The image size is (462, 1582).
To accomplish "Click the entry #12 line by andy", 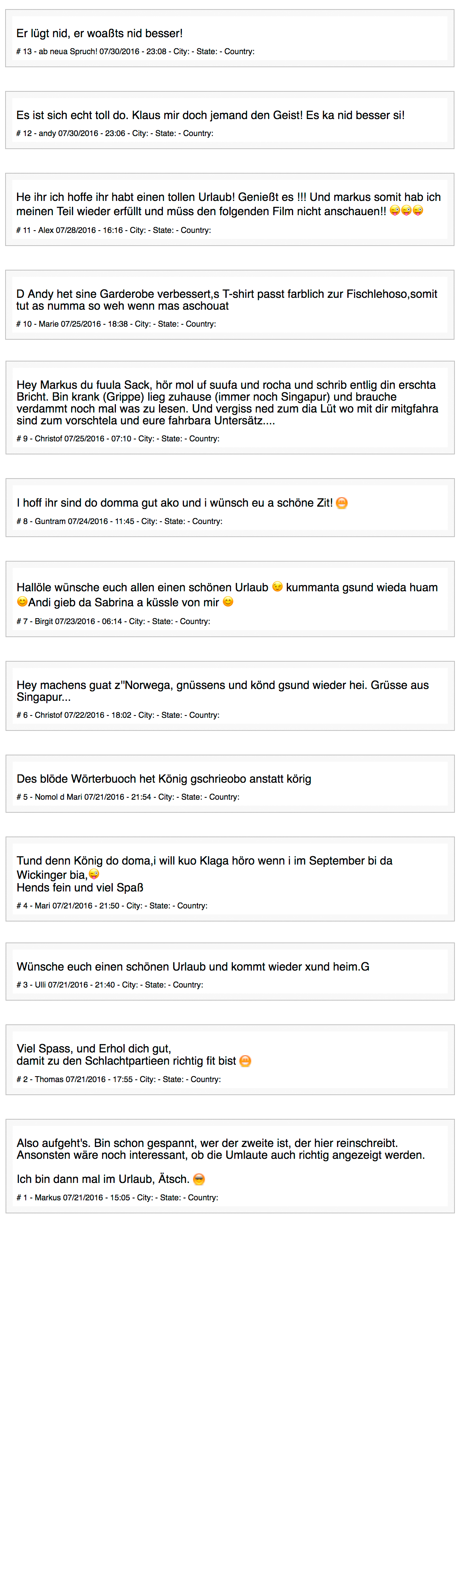I will click(115, 133).
